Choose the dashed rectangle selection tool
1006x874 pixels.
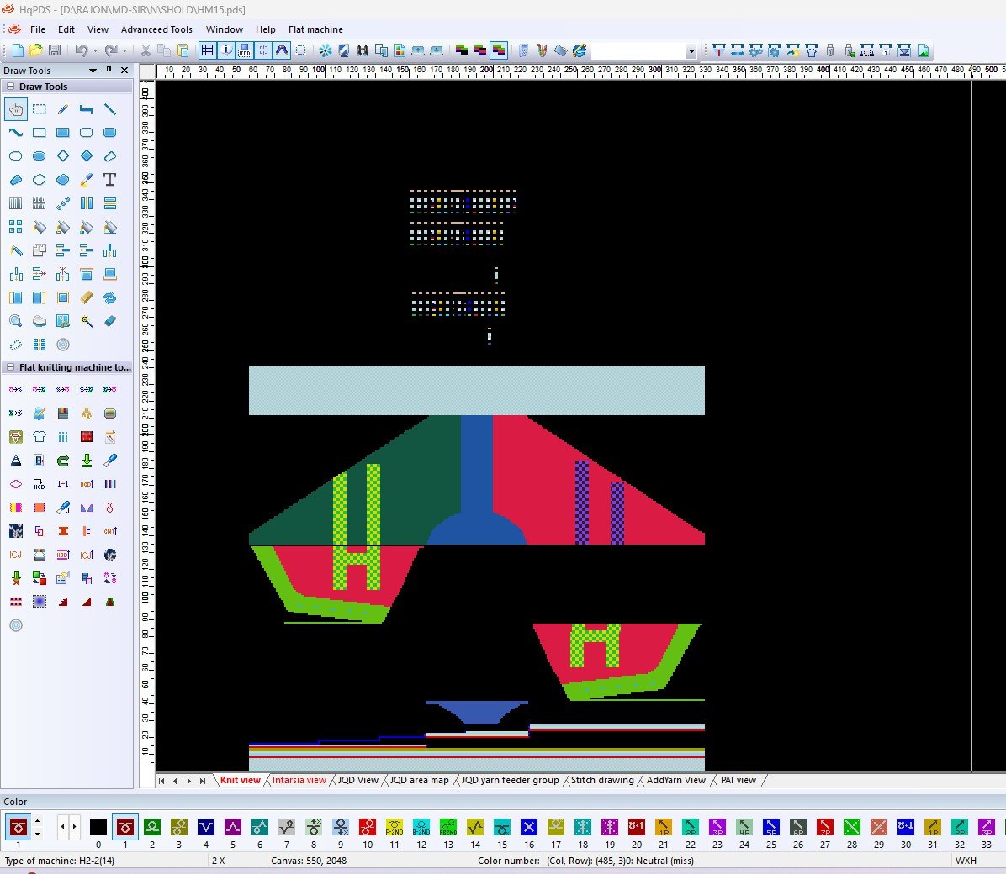tap(40, 109)
